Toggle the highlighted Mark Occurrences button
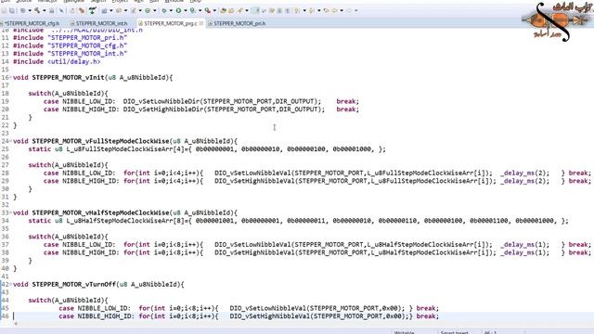The height and width of the screenshot is (334, 594). [256, 10]
